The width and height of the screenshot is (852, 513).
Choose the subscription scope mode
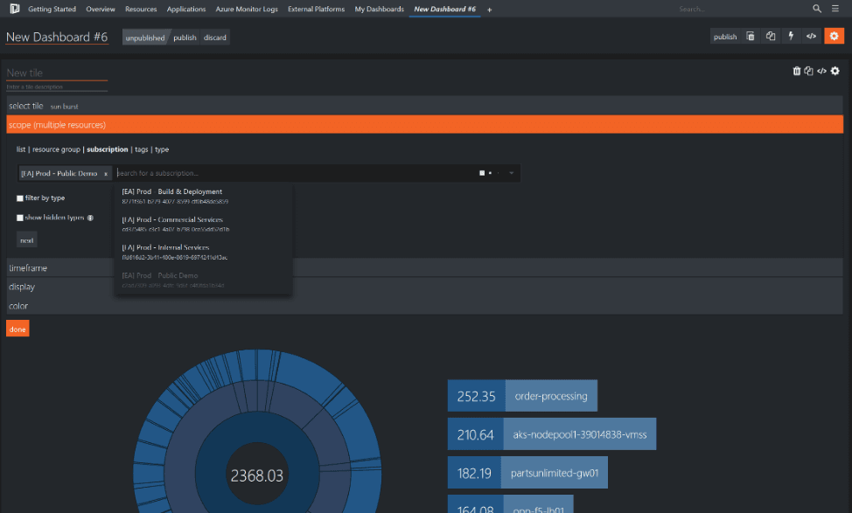[107, 149]
